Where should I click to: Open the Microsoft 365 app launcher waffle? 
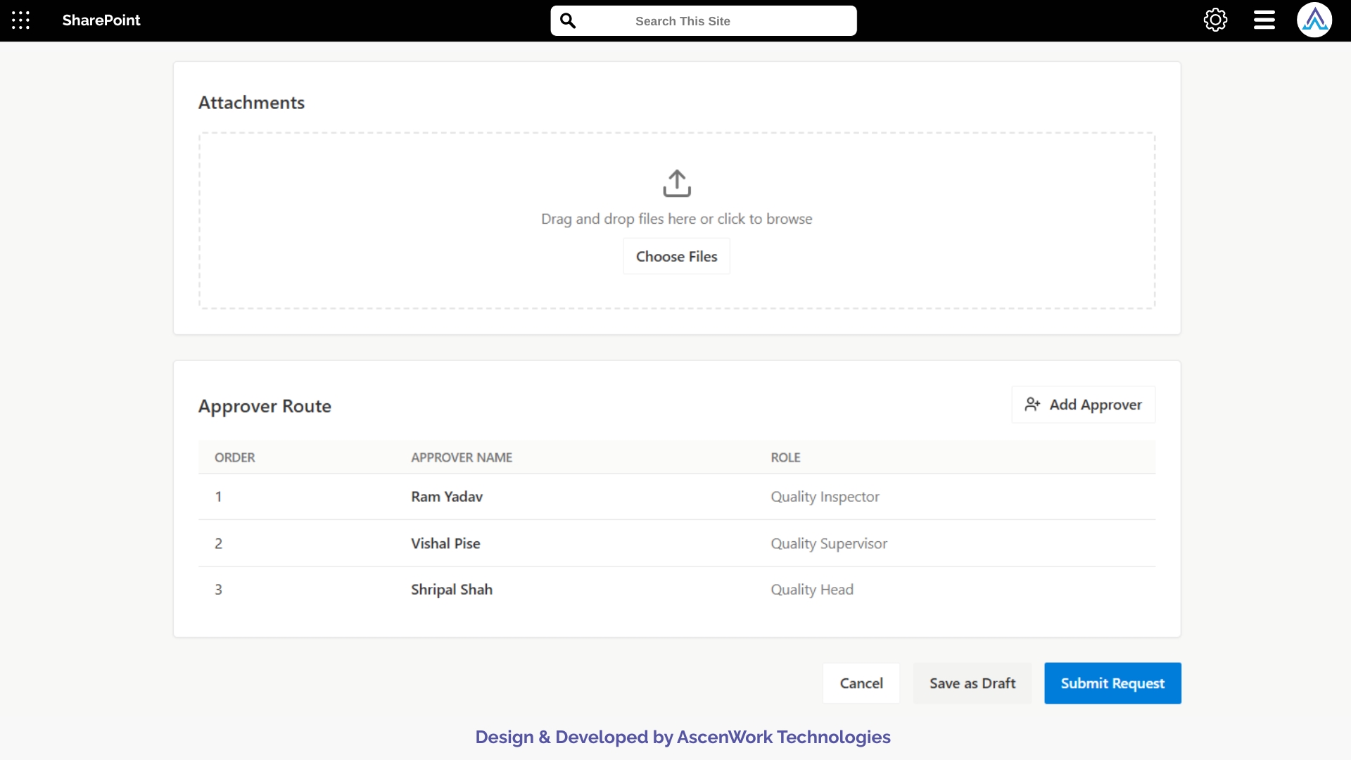pos(20,20)
